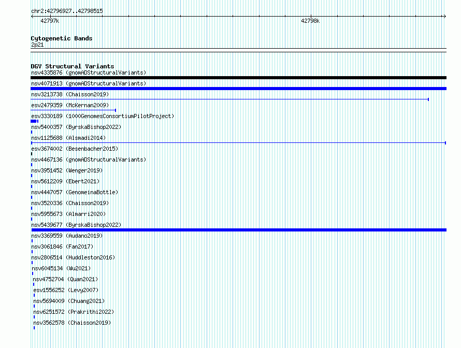Open nsv1125688 (Alsmadi2014) label
The image size is (461, 348).
tap(68, 138)
